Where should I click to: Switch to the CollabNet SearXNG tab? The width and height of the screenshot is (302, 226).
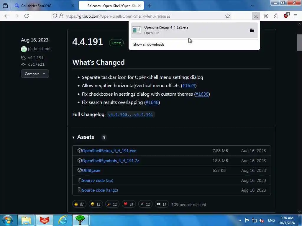(44, 6)
